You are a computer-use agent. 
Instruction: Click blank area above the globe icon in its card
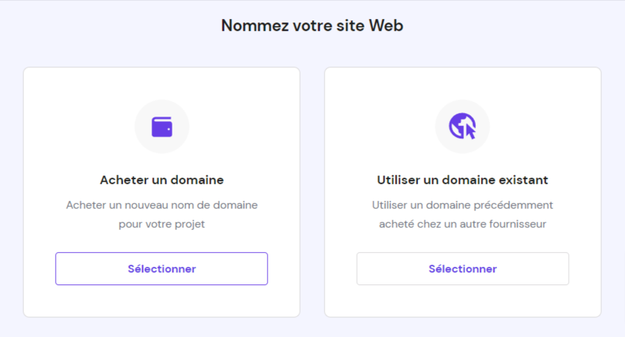pos(462,83)
